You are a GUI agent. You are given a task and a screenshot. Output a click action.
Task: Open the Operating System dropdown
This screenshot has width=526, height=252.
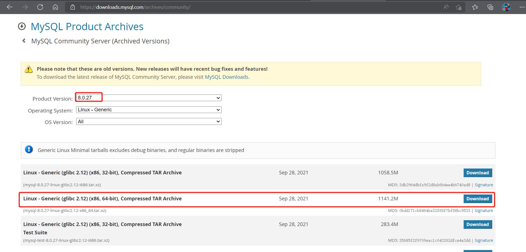coord(149,110)
